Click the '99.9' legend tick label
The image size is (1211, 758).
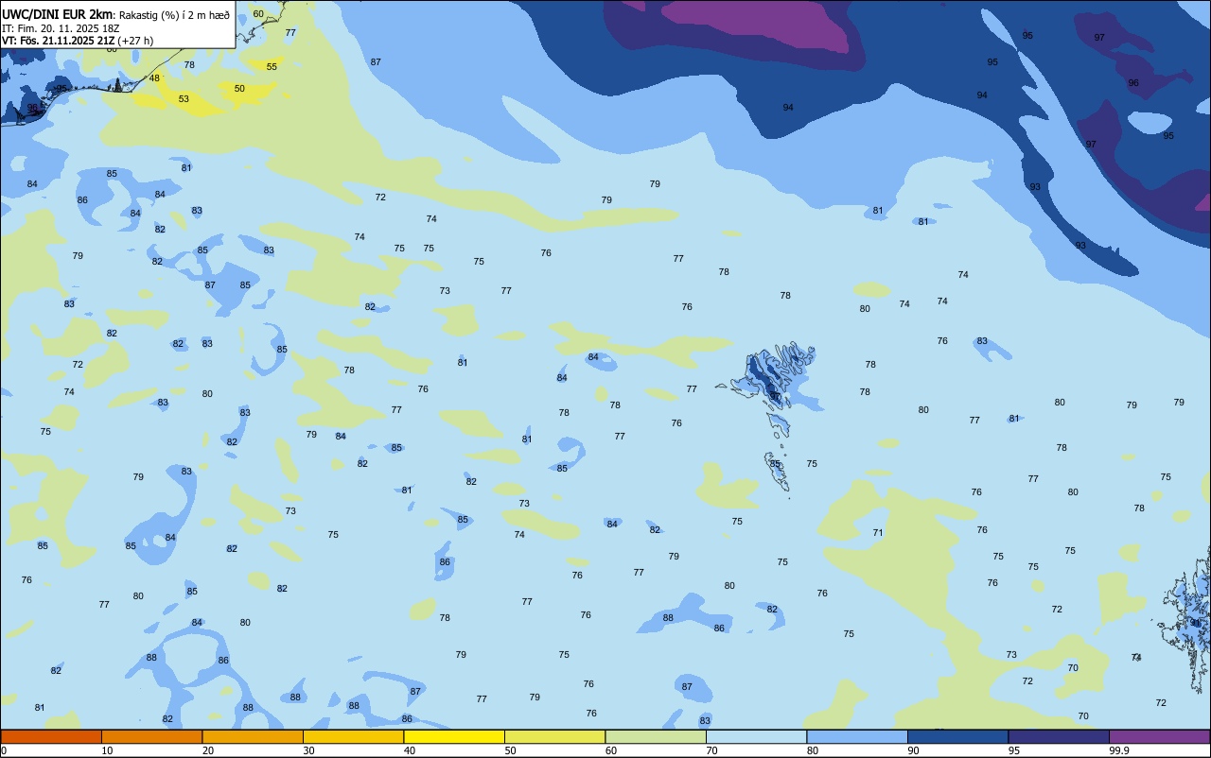pos(1119,750)
